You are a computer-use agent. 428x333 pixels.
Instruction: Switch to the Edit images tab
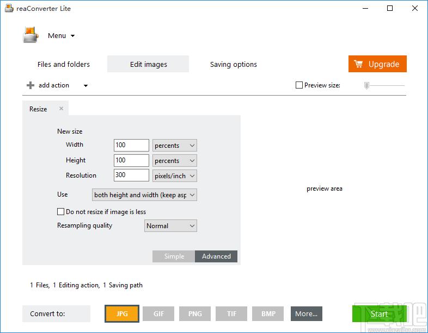[x=148, y=64]
